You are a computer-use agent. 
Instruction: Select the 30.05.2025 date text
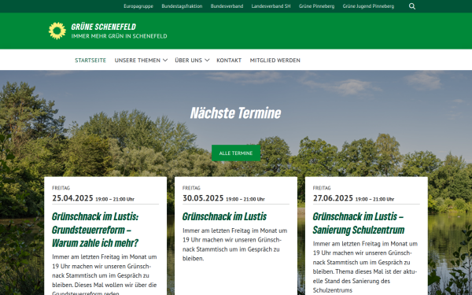(x=203, y=198)
